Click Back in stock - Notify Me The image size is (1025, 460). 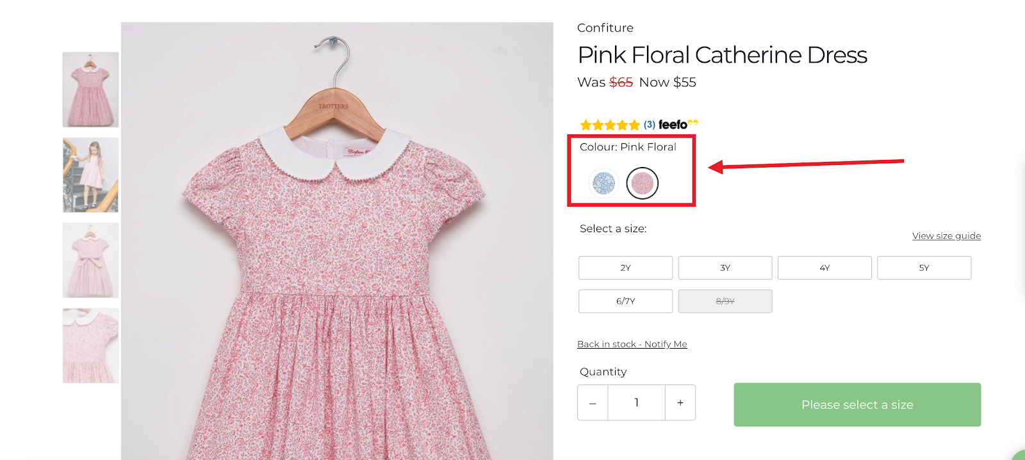[x=632, y=344]
